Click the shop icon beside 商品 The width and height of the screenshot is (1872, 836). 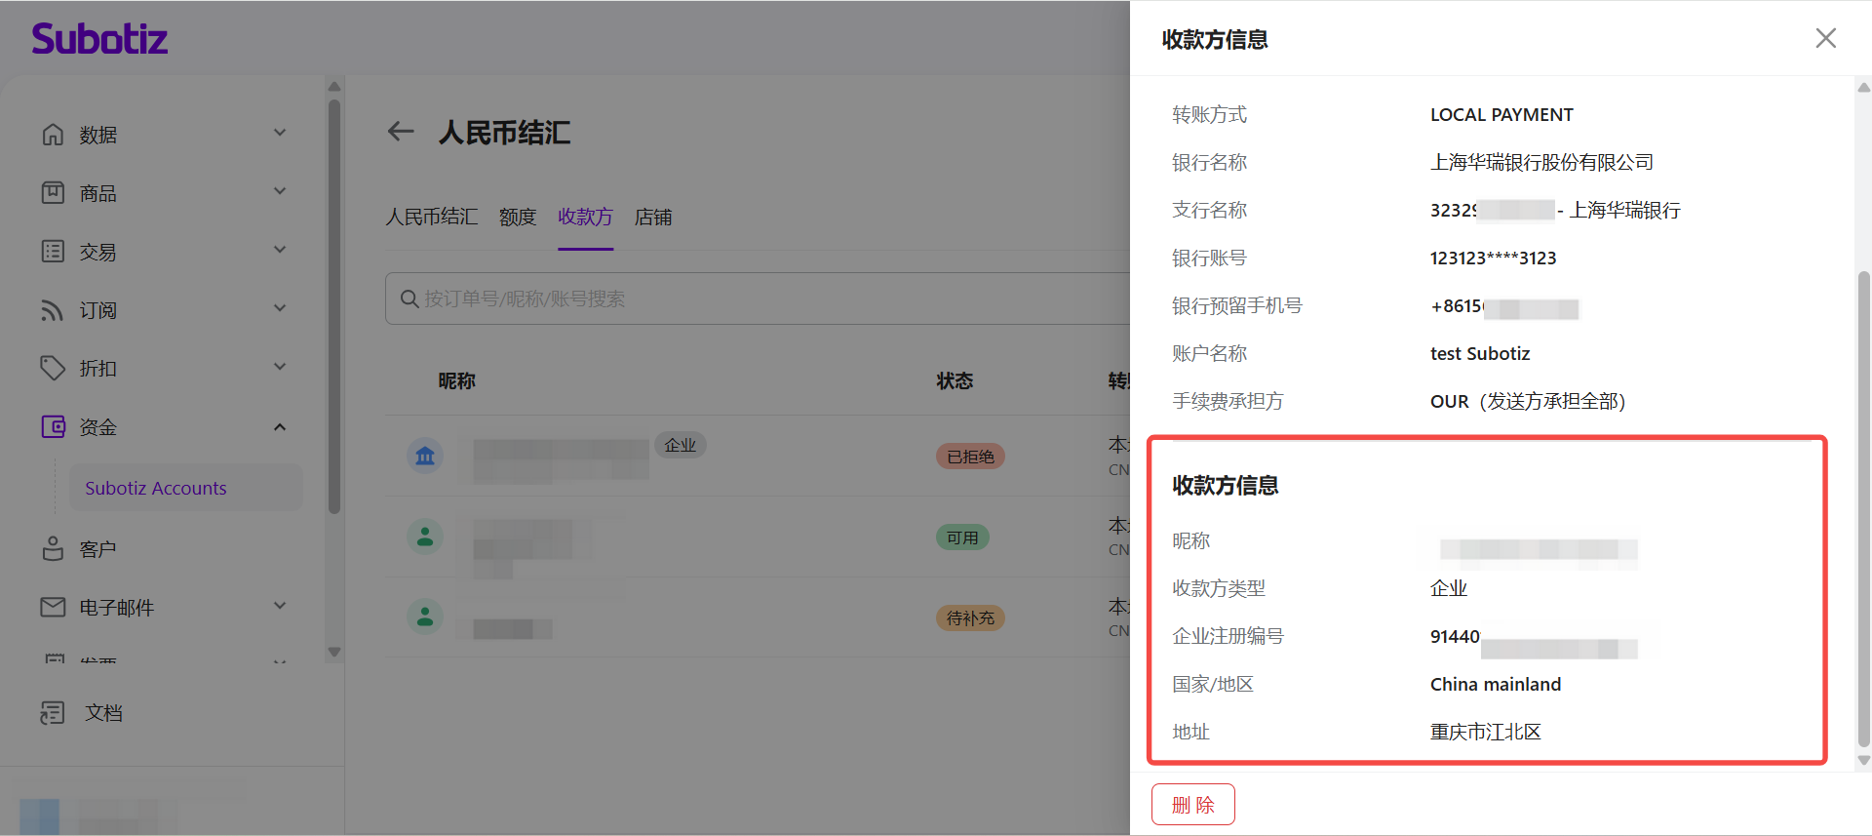click(x=53, y=193)
